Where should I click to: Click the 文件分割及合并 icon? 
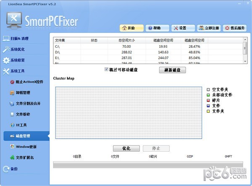pyautogui.click(x=12, y=104)
